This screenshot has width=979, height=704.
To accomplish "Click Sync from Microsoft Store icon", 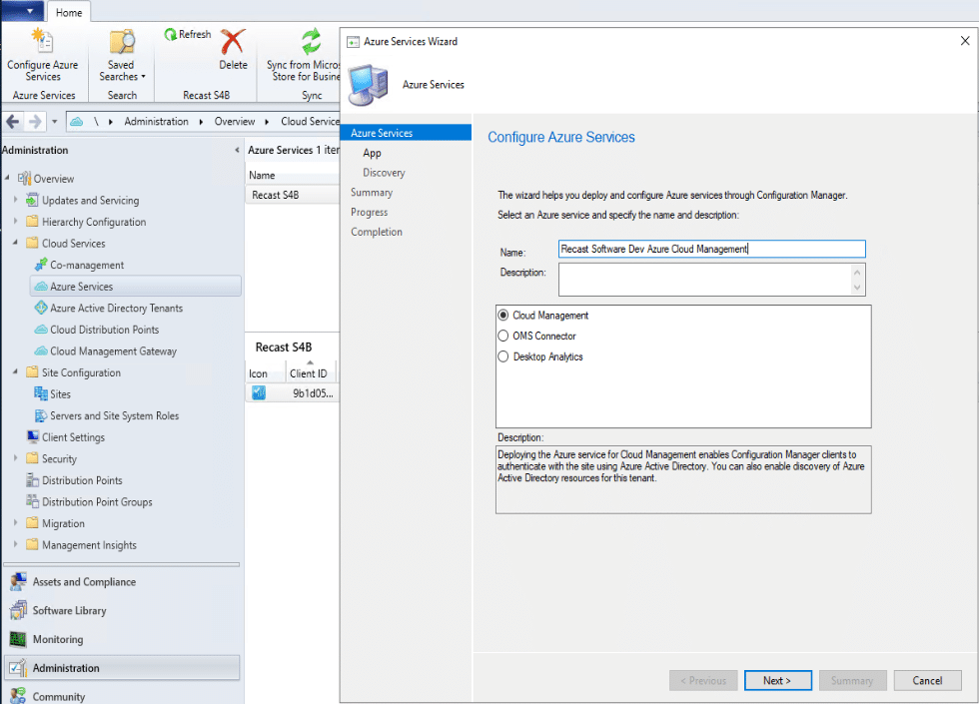I will [311, 42].
